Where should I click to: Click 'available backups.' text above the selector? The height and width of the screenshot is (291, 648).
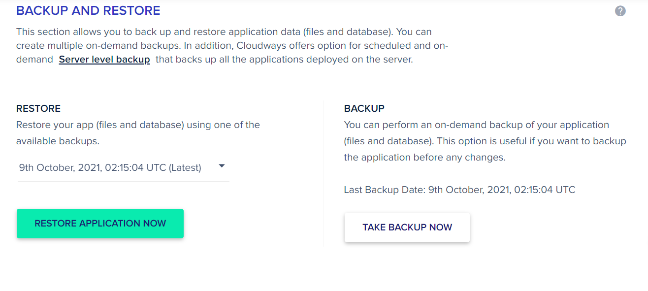pos(58,141)
